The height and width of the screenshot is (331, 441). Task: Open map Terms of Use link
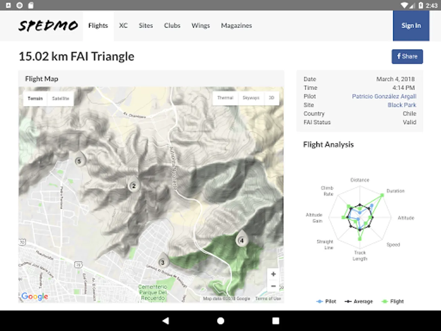point(268,299)
